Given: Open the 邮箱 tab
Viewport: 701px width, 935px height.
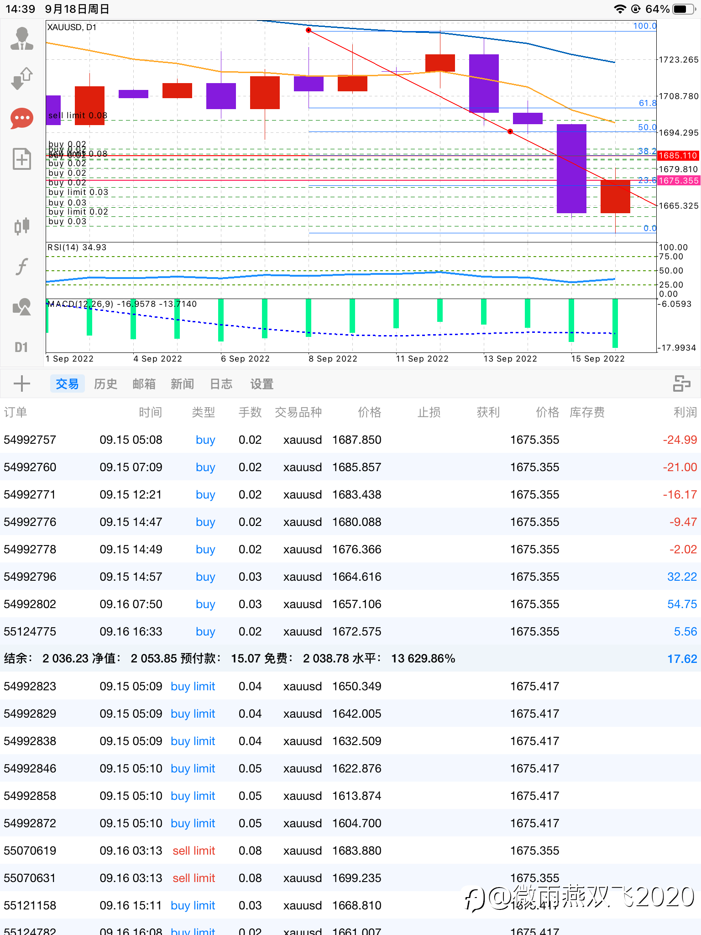Looking at the screenshot, I should point(144,384).
